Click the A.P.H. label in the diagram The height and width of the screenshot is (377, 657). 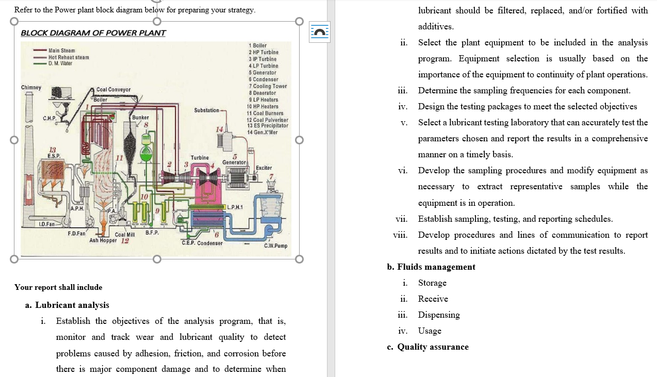pyautogui.click(x=77, y=208)
